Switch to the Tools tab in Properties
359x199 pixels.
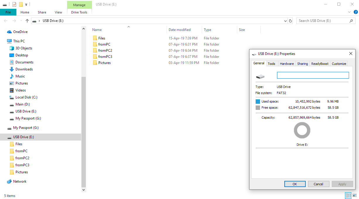pyautogui.click(x=271, y=64)
